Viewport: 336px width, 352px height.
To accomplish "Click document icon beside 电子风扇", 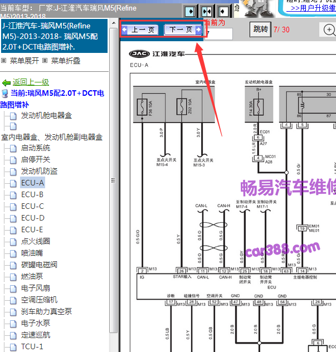I will coord(13,289).
